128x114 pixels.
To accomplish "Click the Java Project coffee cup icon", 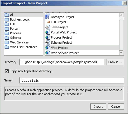I will [48, 27].
